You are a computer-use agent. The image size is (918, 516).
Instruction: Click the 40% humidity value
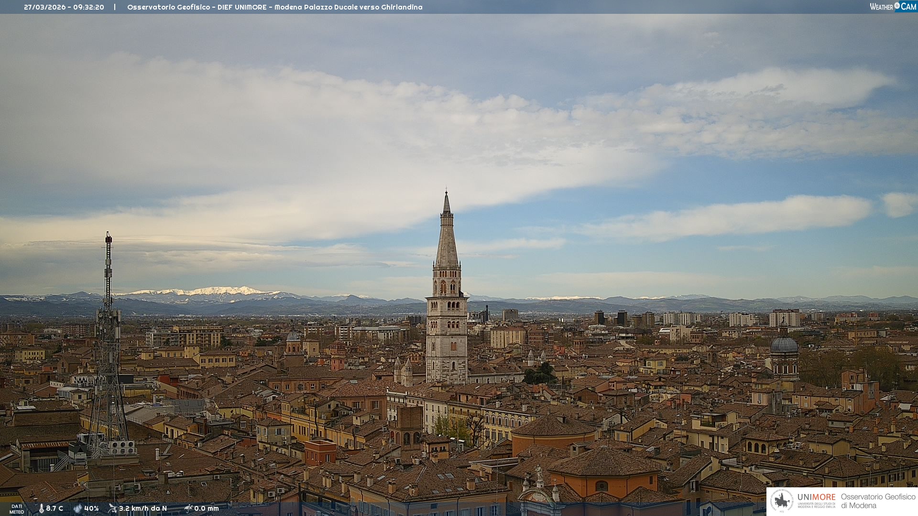click(91, 508)
